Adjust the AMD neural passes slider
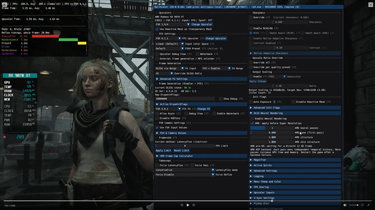Screen dimensions: 375x210 click(272, 128)
